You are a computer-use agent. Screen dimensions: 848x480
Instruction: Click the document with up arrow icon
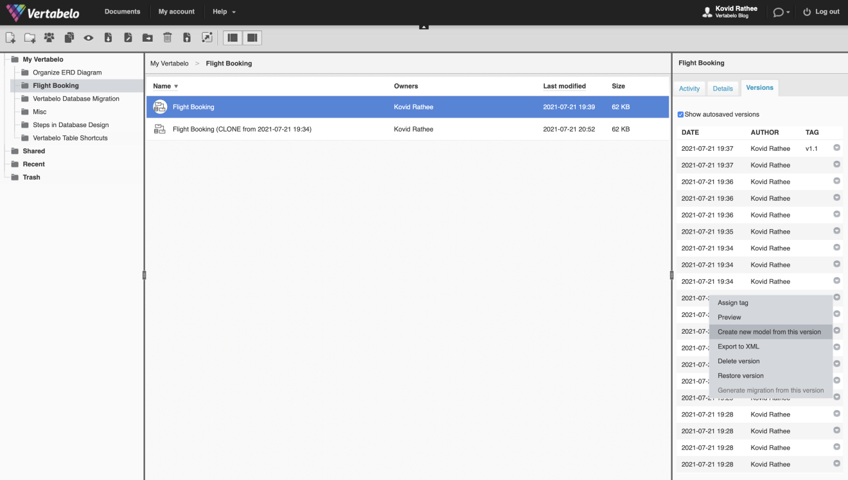[x=187, y=38]
